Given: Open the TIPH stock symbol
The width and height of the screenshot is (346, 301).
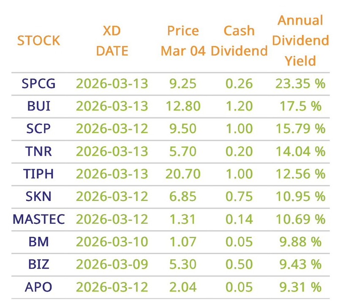Looking at the screenshot, I should (38, 174).
